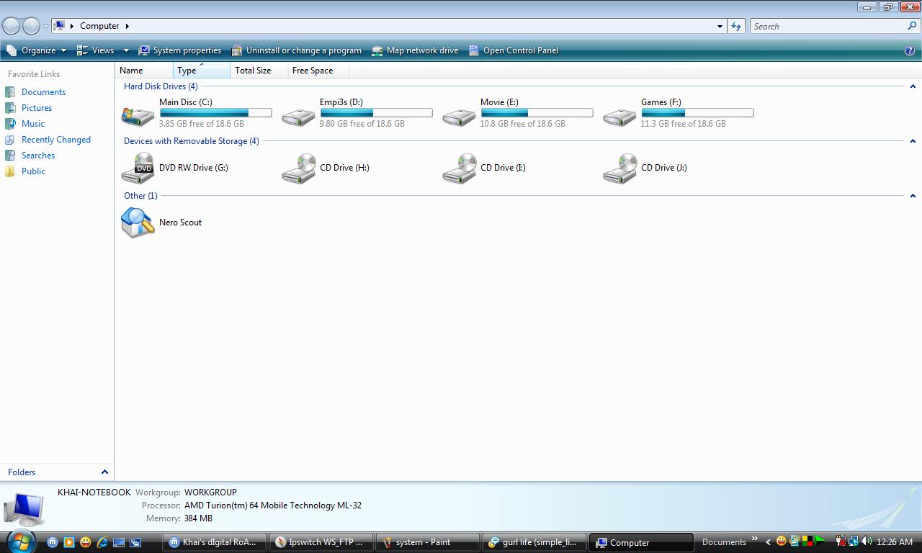Open the Recently Changed favorite link
The image size is (922, 553).
click(55, 140)
